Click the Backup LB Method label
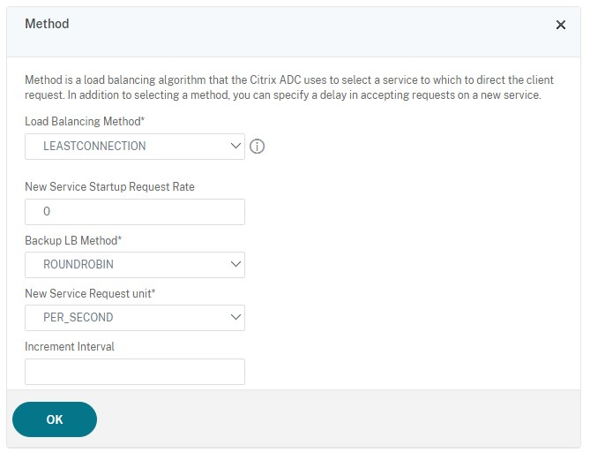 click(x=72, y=240)
